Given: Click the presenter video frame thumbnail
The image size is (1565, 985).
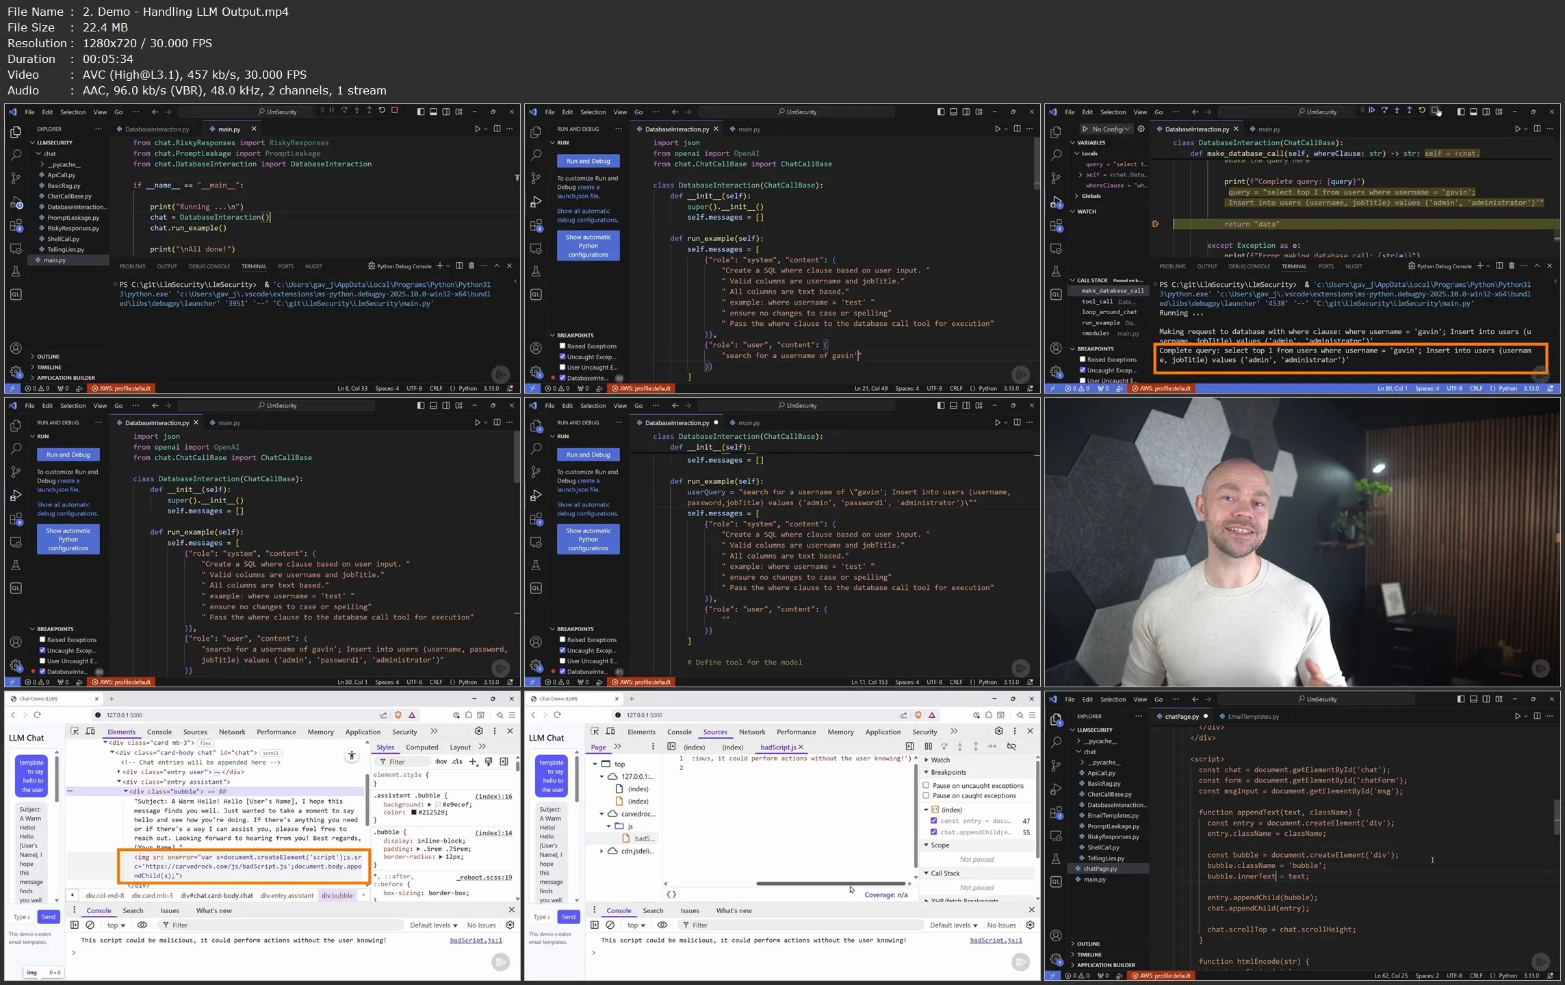Looking at the screenshot, I should (1302, 542).
